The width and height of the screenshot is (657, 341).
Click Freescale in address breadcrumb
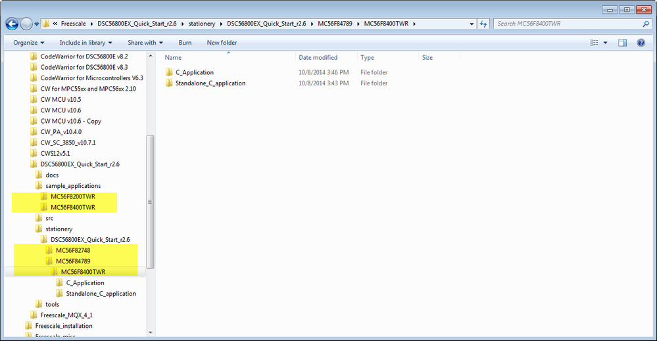pos(73,24)
